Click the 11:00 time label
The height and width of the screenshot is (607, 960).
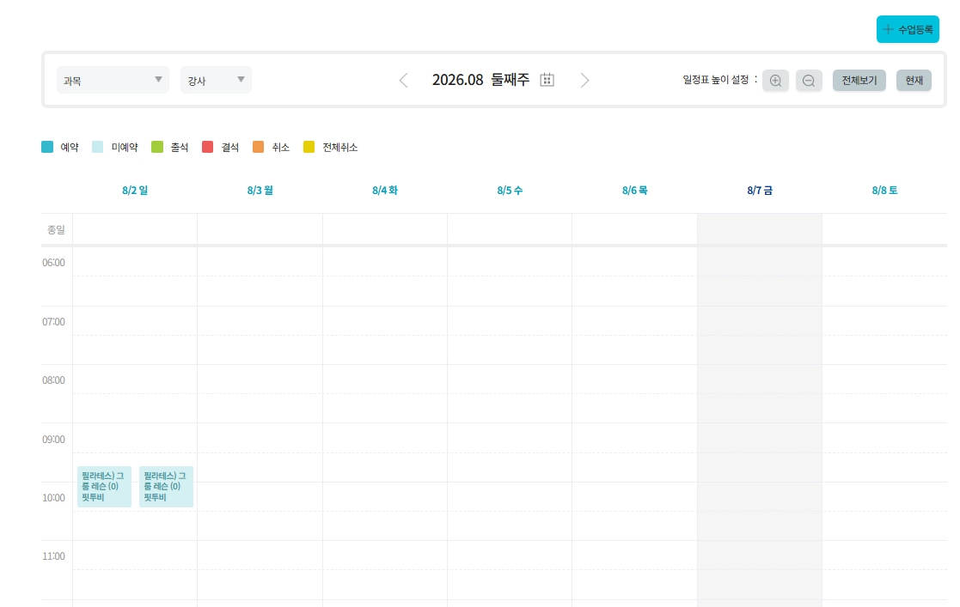[53, 556]
